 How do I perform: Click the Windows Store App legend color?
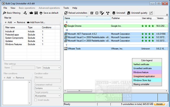click(x=147, y=80)
